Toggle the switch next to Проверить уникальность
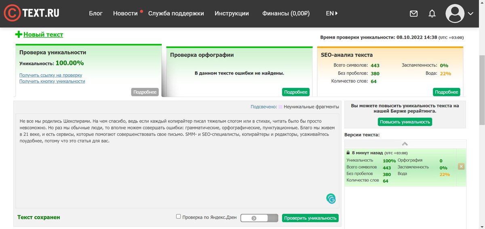 [259, 218]
